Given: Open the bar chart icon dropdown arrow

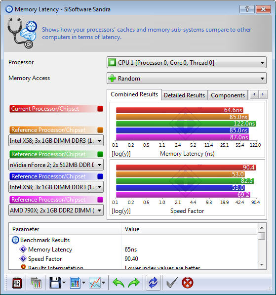Looking at the screenshot, I should click(83, 282).
